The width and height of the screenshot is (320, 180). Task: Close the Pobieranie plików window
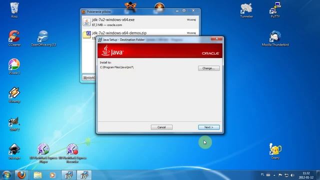(193, 10)
